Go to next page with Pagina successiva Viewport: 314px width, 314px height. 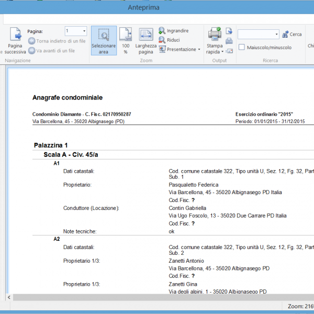[15, 41]
